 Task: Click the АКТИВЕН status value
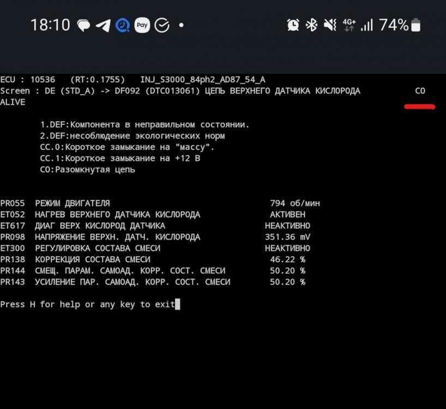point(287,215)
